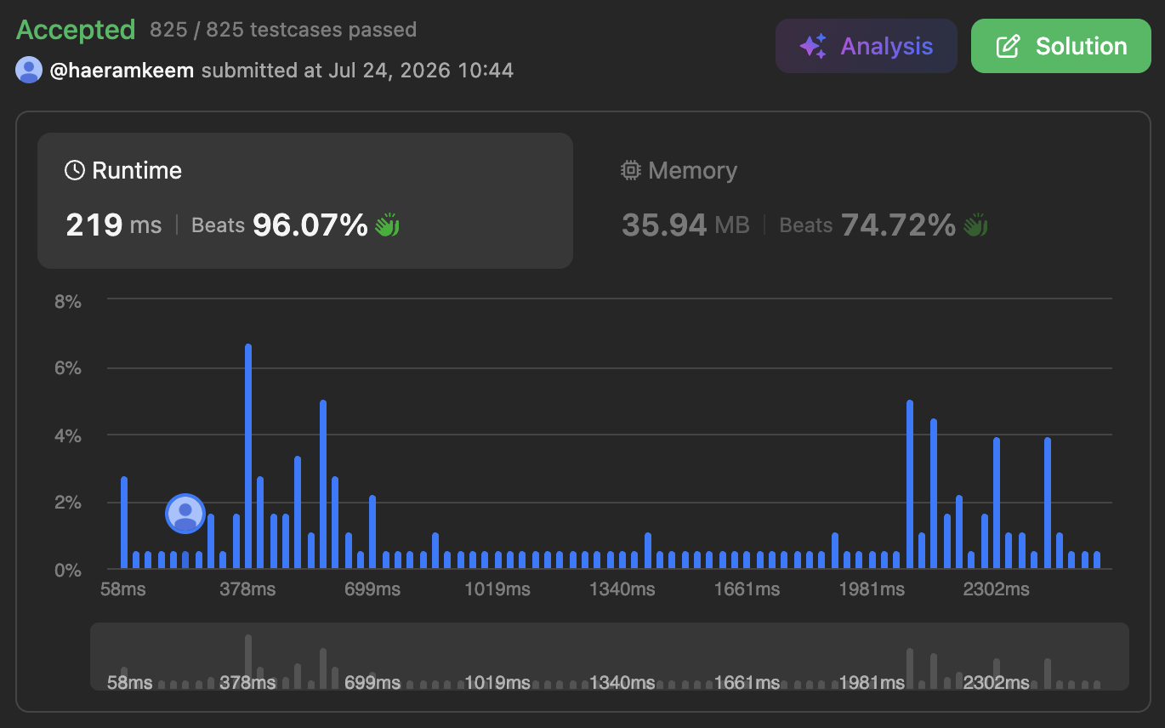Select the Runtime stats panel
The width and height of the screenshot is (1165, 728).
[305, 201]
